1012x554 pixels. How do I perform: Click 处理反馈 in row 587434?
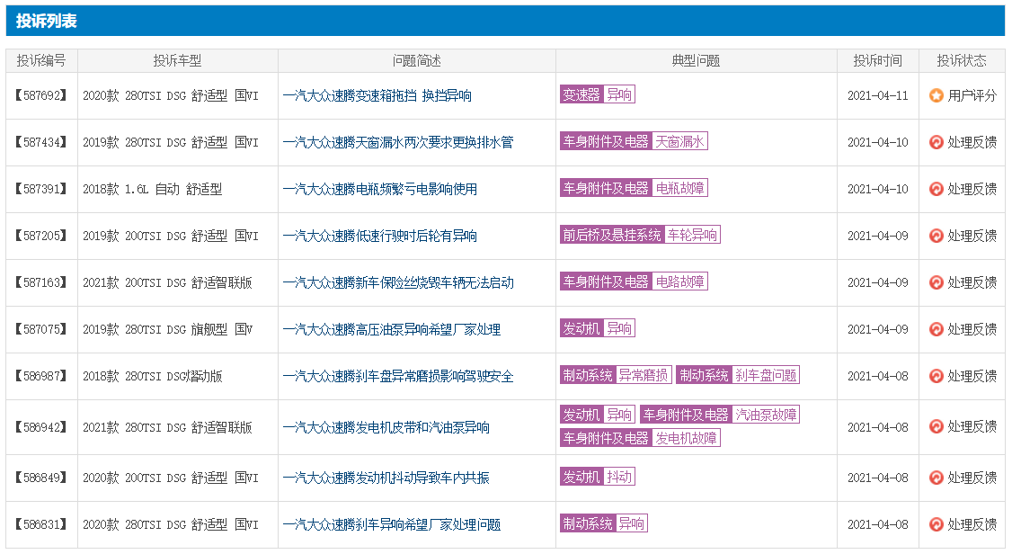(972, 142)
